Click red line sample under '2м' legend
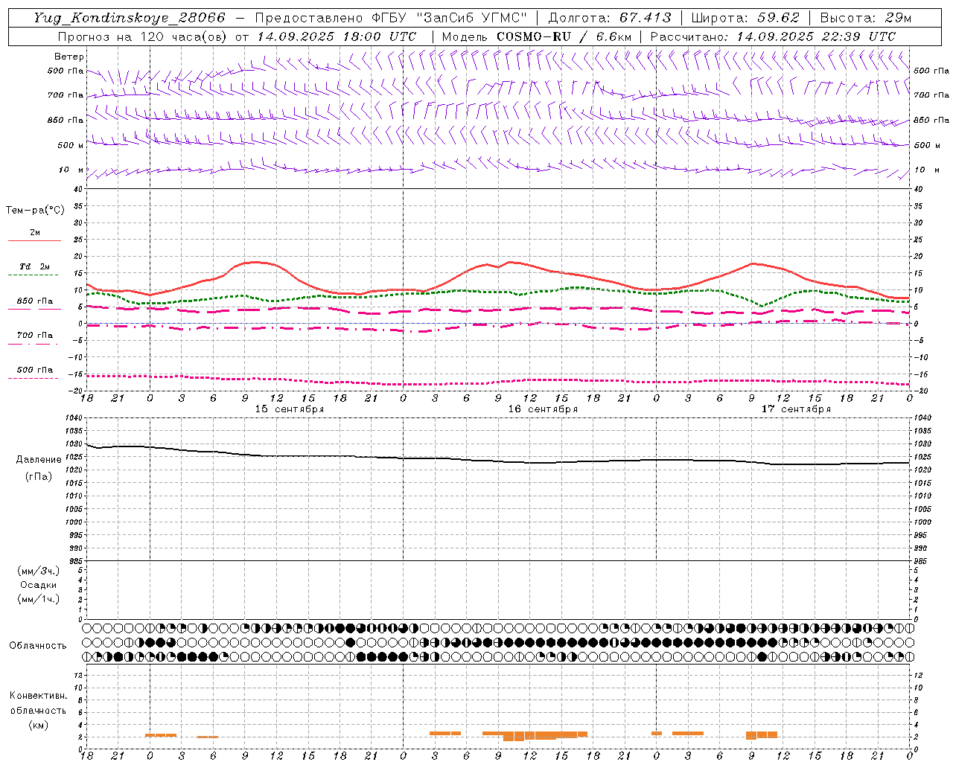Image resolution: width=953 pixels, height=762 pixels. click(x=34, y=240)
